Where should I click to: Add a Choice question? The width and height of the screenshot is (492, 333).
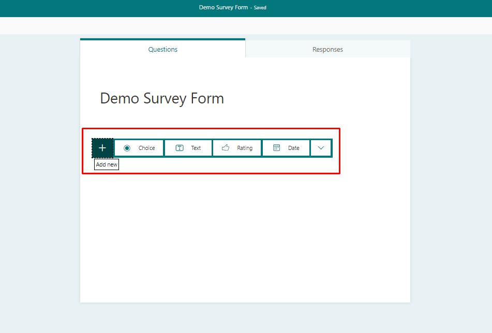click(x=139, y=148)
